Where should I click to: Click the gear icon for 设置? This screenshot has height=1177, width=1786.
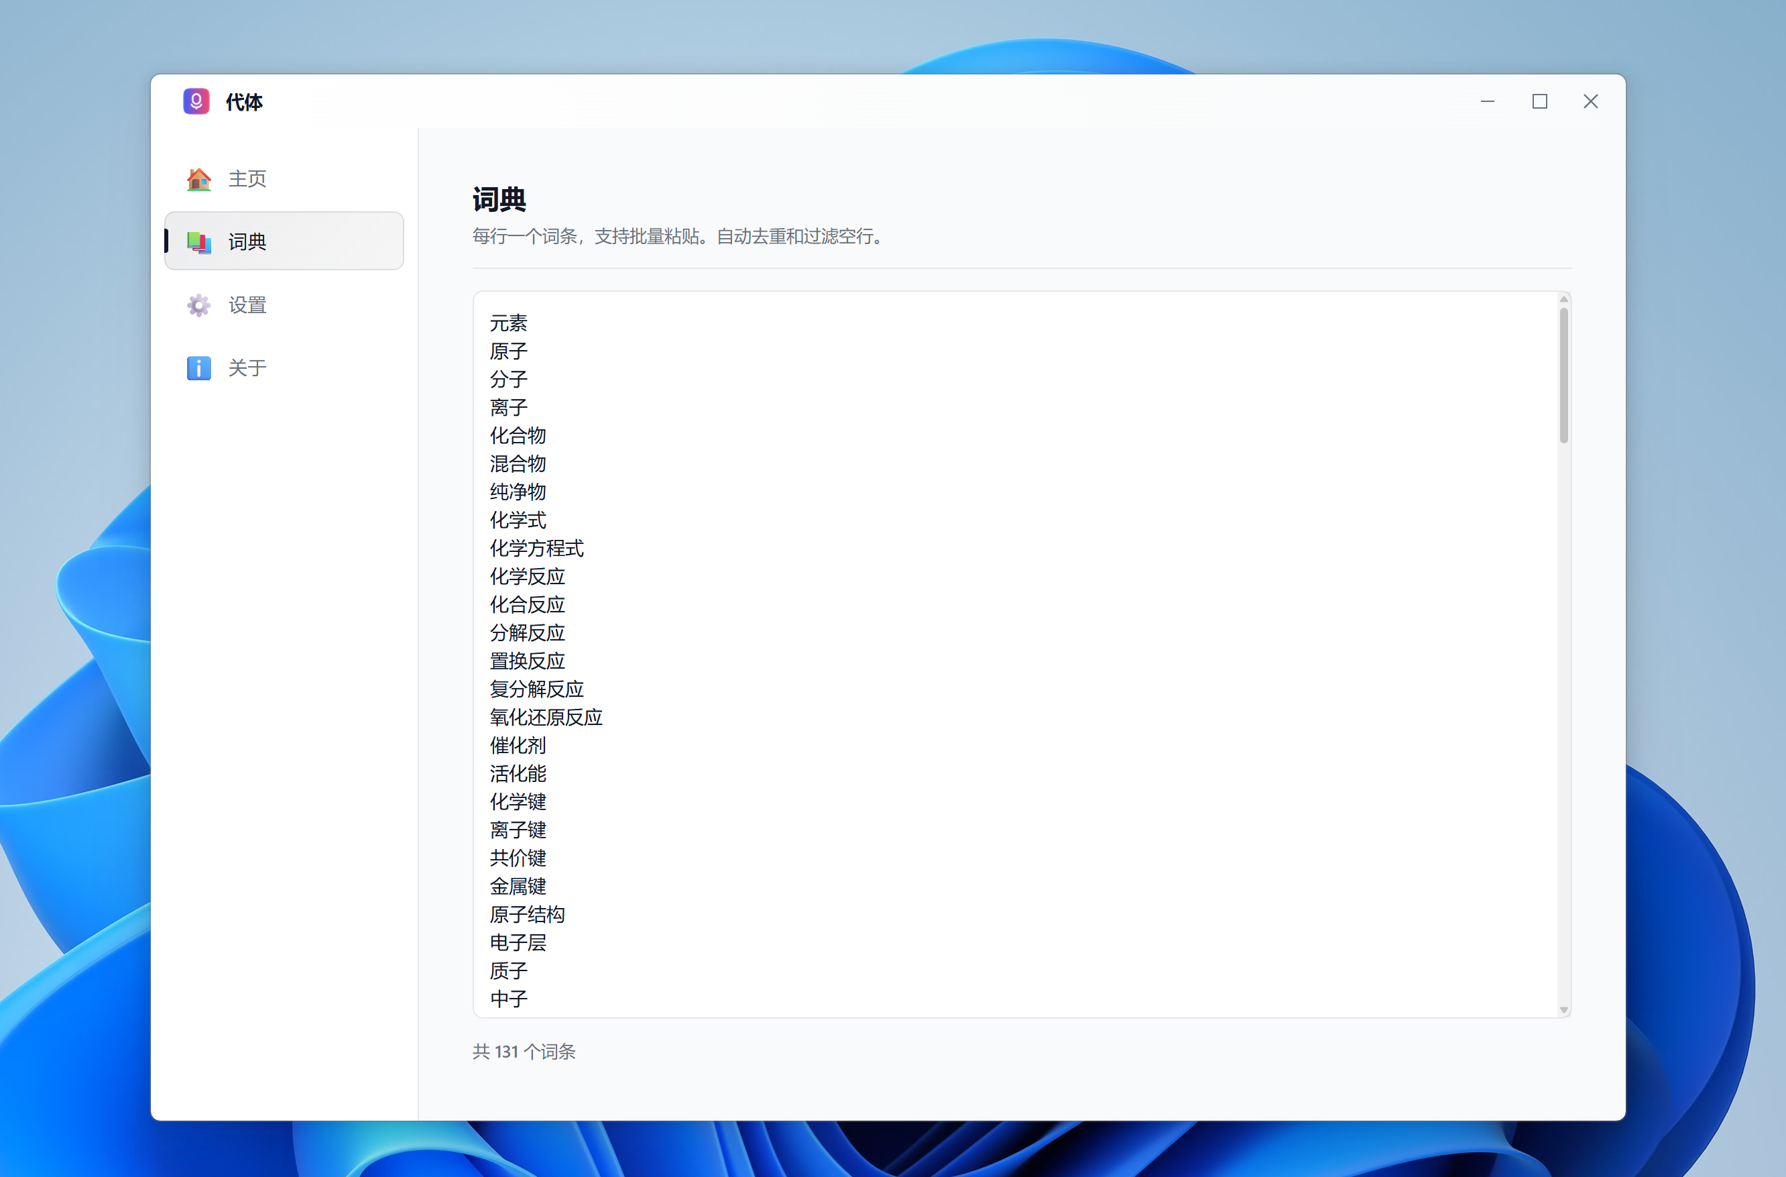pyautogui.click(x=199, y=304)
